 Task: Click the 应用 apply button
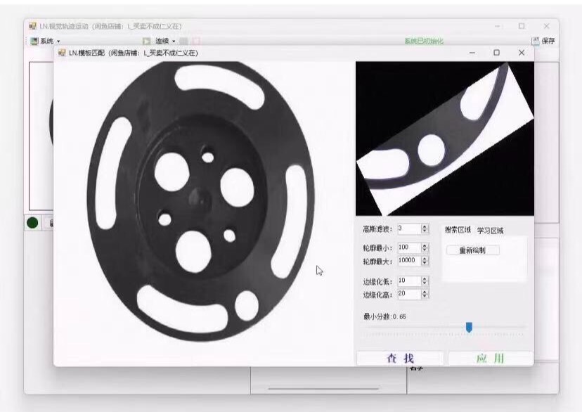point(490,359)
